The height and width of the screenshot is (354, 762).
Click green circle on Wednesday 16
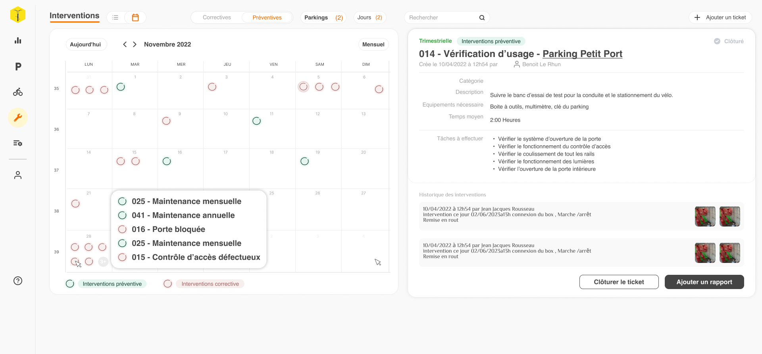click(x=167, y=161)
